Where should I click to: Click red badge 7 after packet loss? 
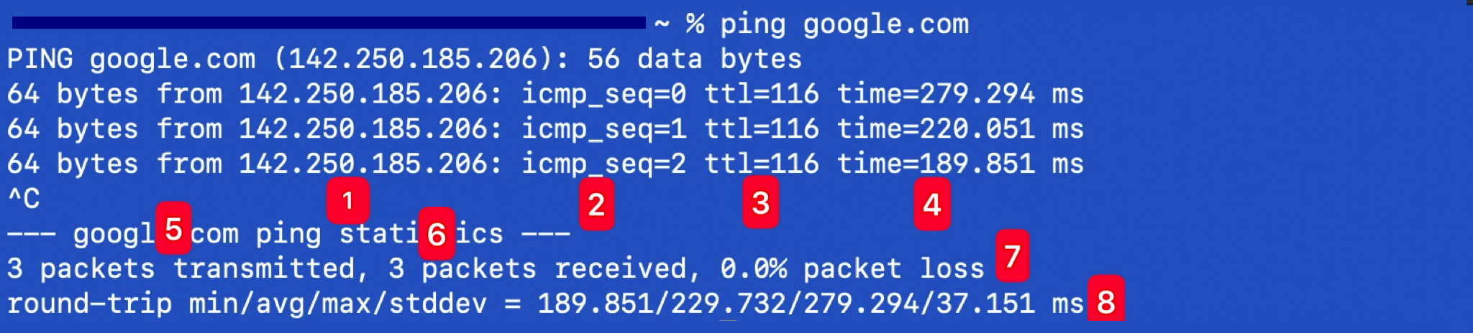click(1012, 255)
